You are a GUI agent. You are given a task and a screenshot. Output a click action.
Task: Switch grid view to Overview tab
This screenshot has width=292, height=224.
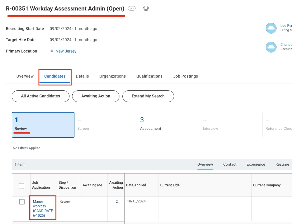tap(205, 164)
